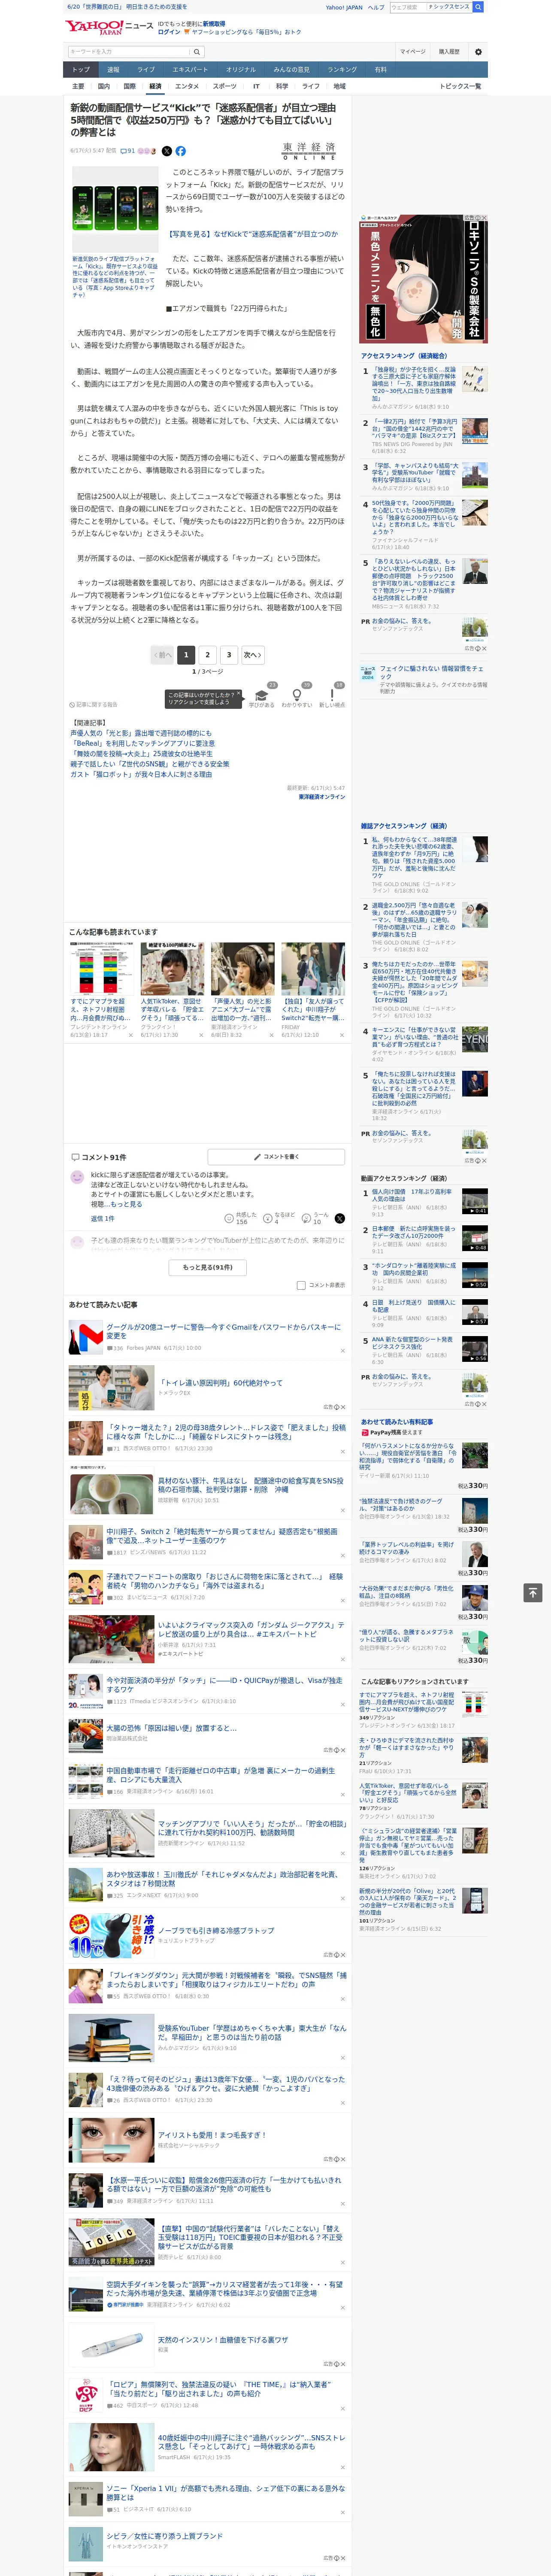Click 東洋経済オンライン source link below article
551x2576 pixels.
pos(321,797)
